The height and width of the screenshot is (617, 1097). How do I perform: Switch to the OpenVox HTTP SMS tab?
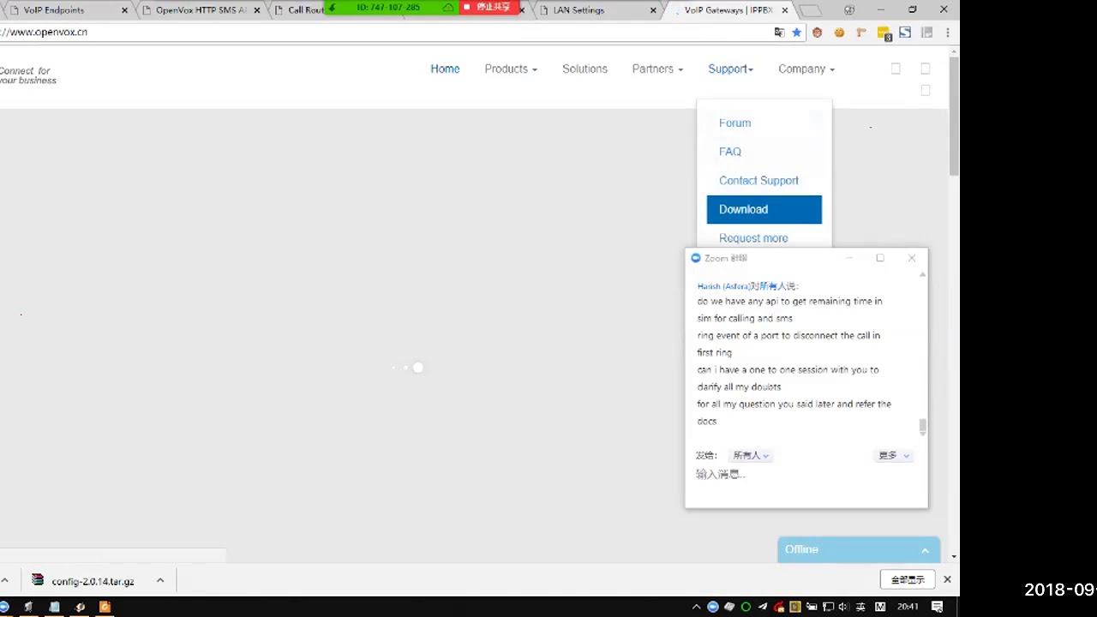pos(201,10)
